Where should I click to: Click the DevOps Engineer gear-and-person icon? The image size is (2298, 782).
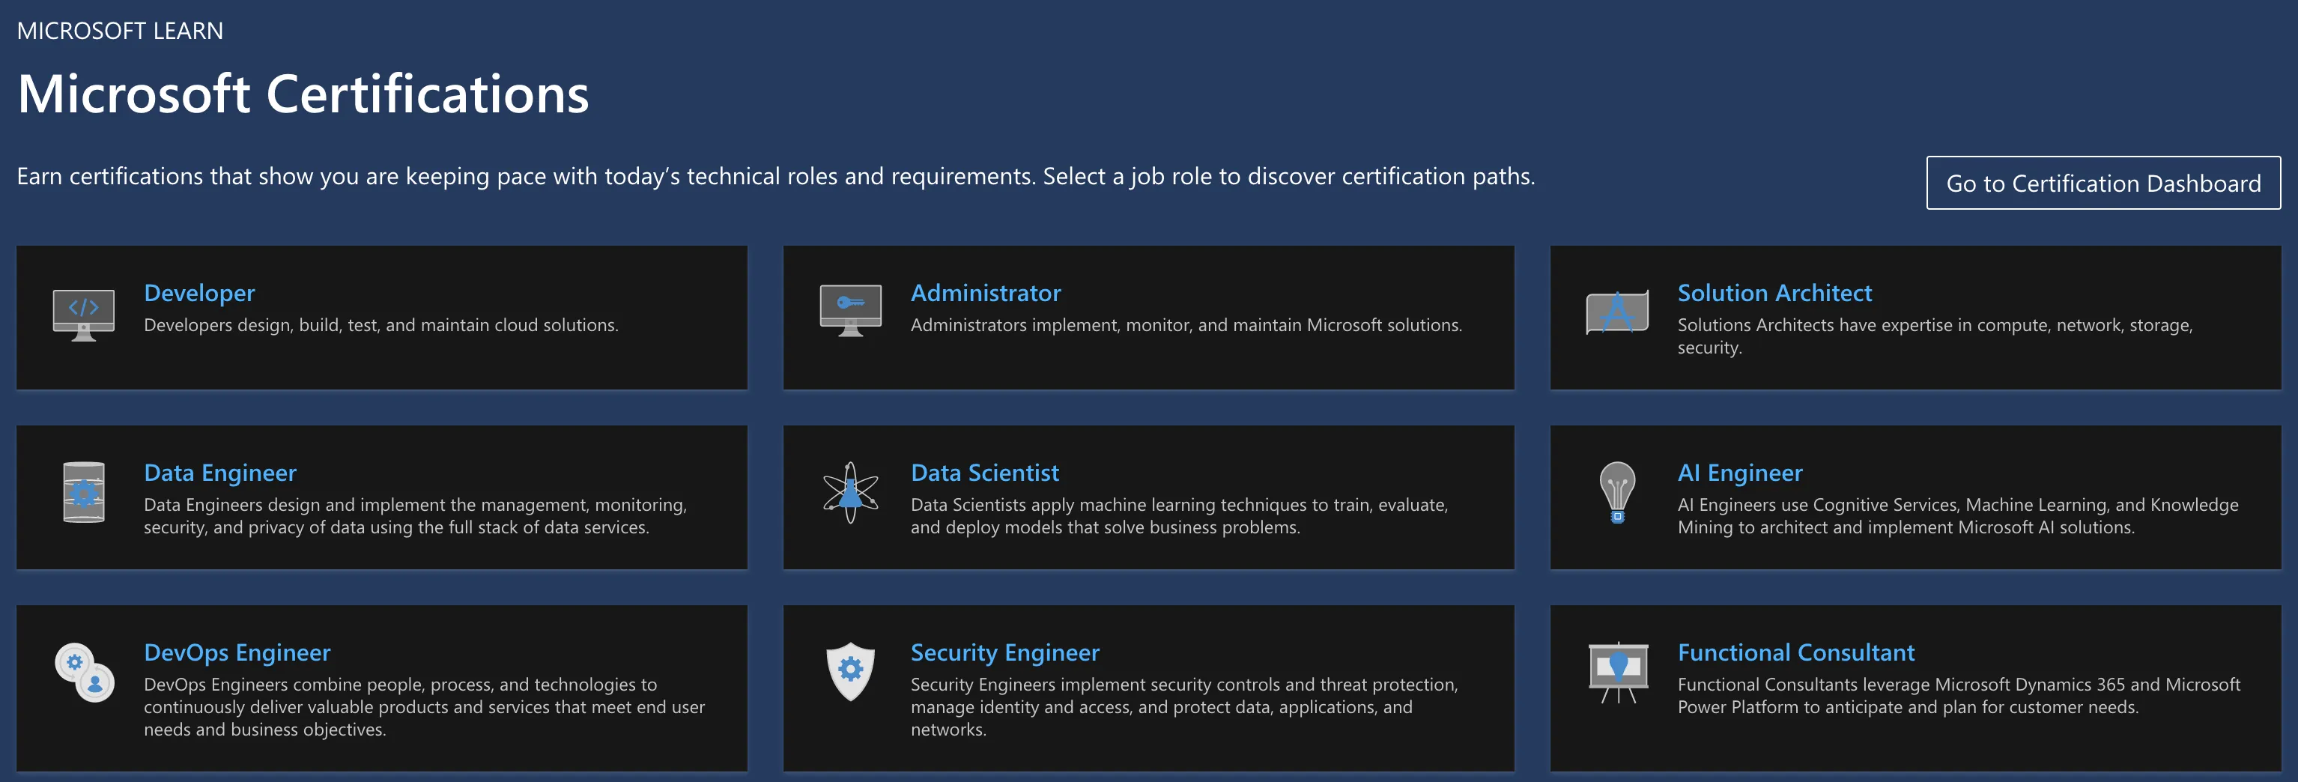[x=85, y=673]
